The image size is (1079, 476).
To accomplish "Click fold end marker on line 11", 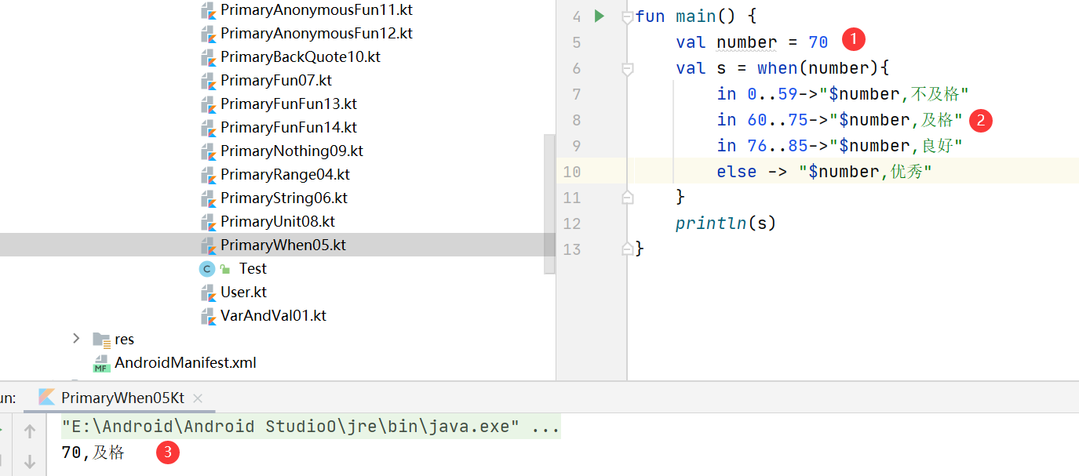I will (627, 198).
